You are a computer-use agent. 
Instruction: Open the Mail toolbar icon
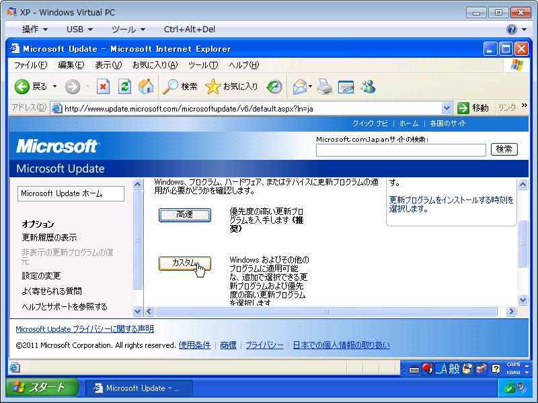pos(299,87)
